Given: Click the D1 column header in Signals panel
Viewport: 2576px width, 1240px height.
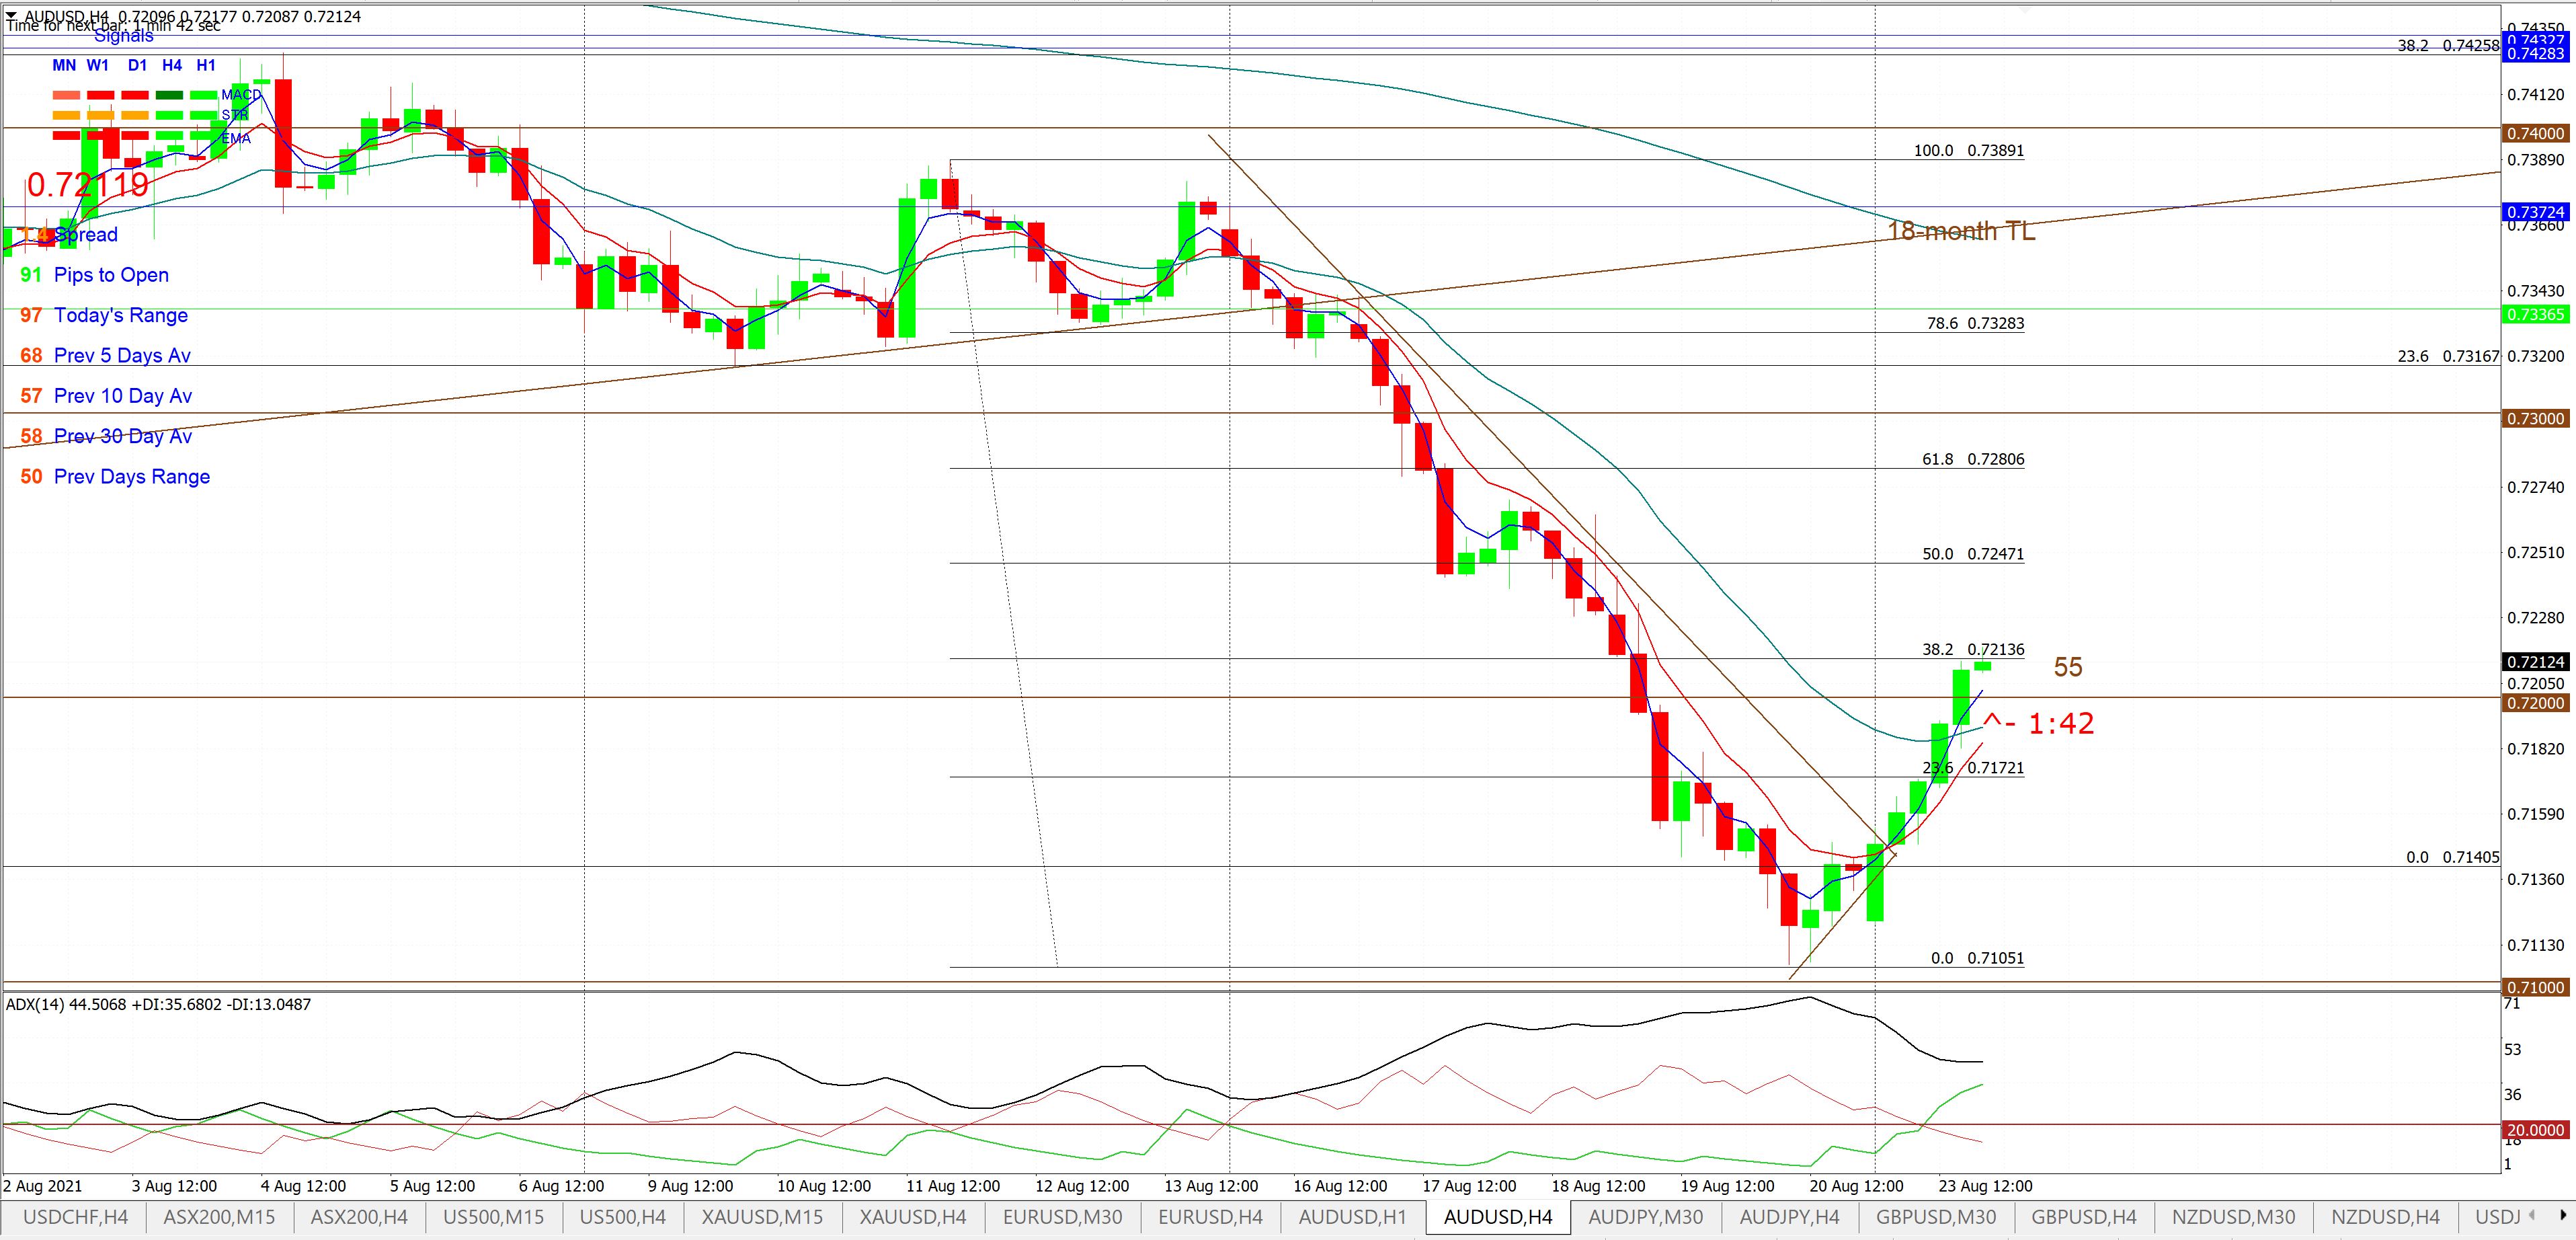Looking at the screenshot, I should click(137, 65).
